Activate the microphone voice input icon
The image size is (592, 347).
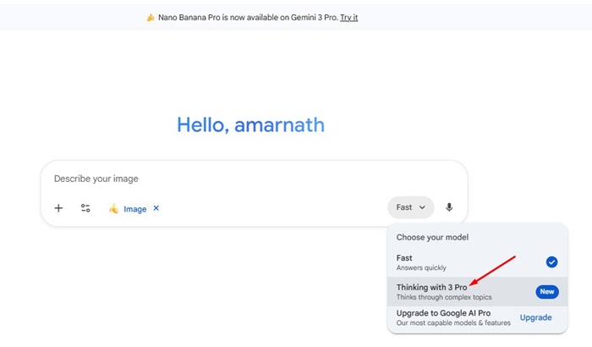[449, 207]
